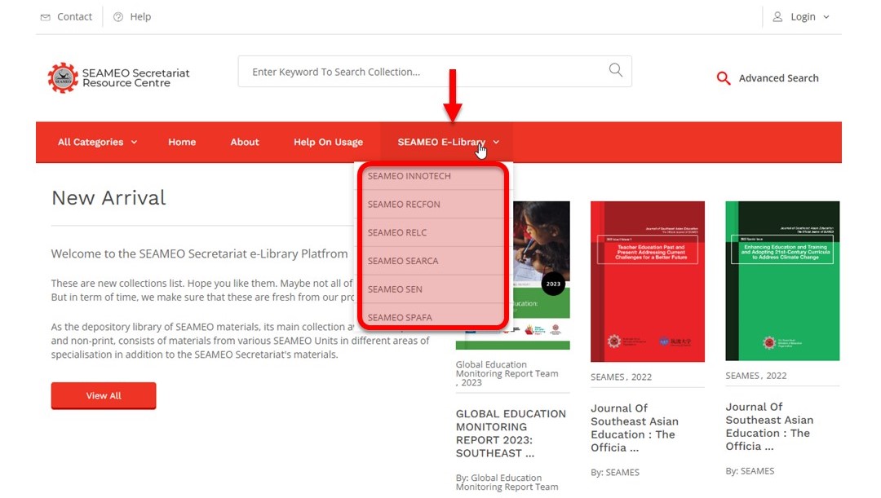Viewport: 881px width, 498px height.
Task: Click 'By: SEAMES' under green journal
Action: click(750, 471)
